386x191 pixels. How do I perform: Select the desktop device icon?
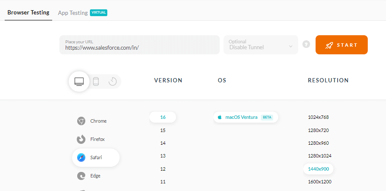coord(79,81)
